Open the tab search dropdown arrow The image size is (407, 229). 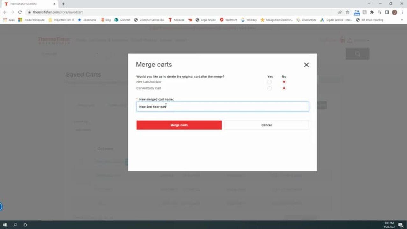(x=369, y=4)
